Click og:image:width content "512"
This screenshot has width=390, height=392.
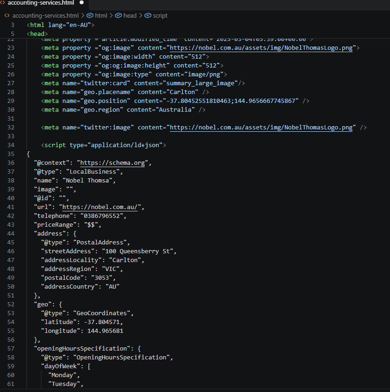[x=196, y=57]
